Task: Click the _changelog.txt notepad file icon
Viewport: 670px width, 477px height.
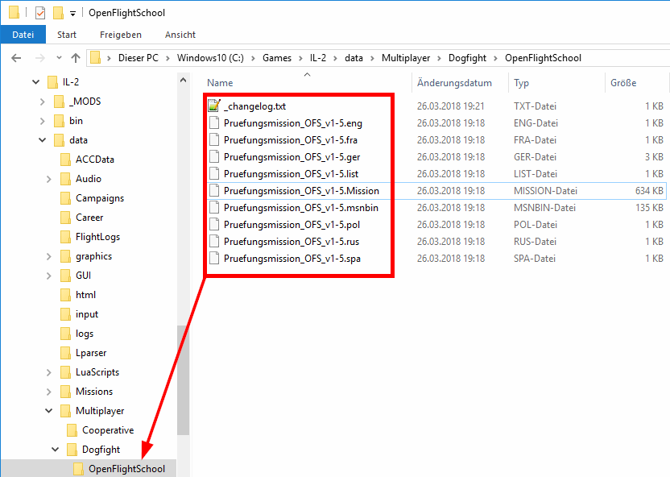Action: coord(214,106)
